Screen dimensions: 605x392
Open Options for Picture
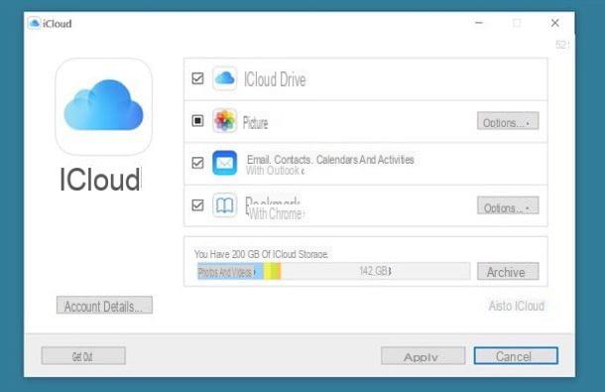(x=508, y=121)
